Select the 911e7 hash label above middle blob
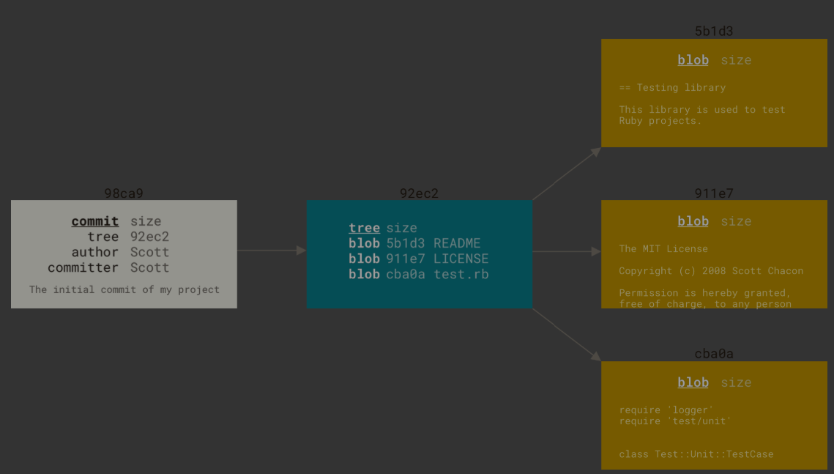Screen dimensions: 834x474 (714, 193)
